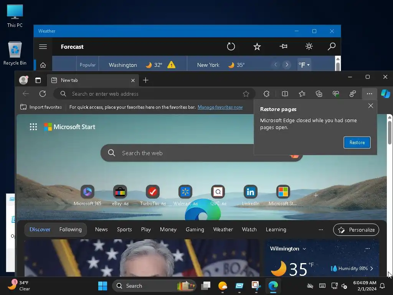Reload the page in Edge
The image size is (393, 295).
coord(43,94)
